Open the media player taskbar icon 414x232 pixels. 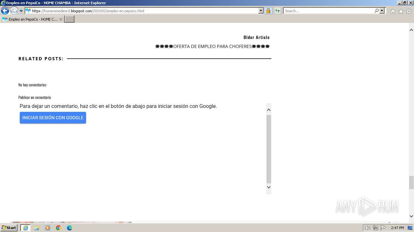click(x=48, y=228)
